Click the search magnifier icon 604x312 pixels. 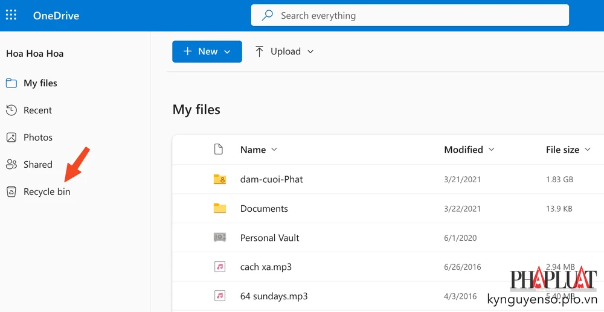click(x=267, y=15)
